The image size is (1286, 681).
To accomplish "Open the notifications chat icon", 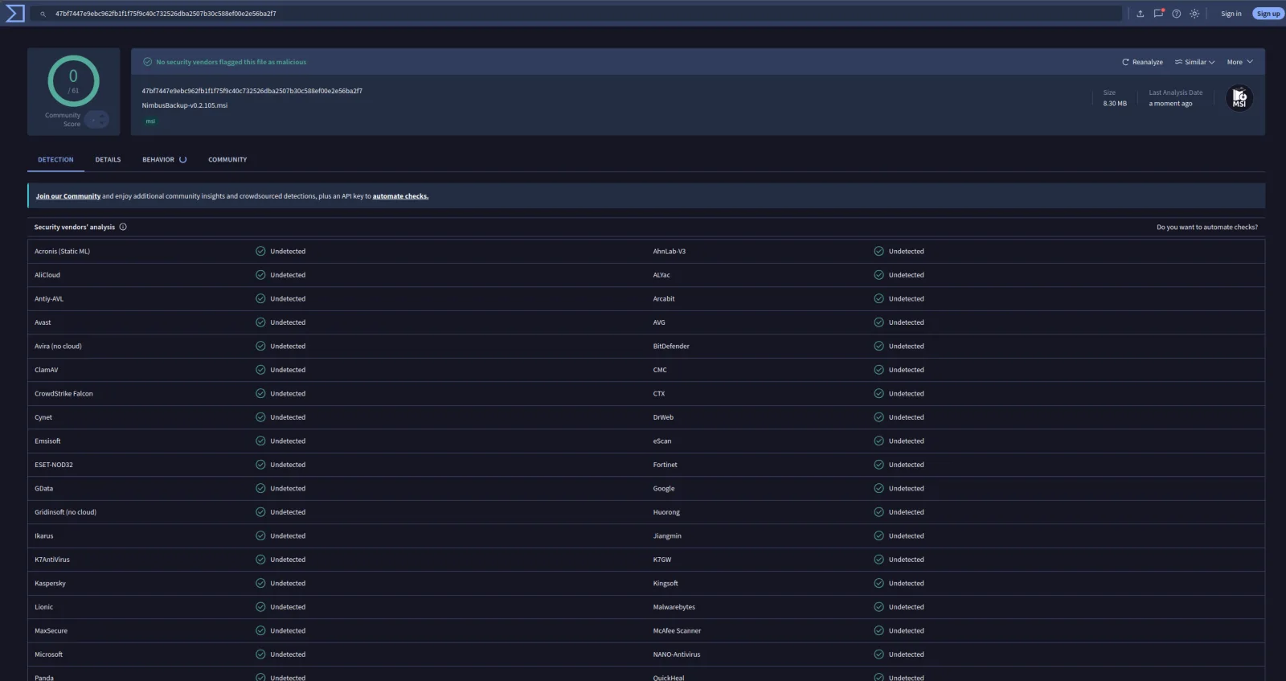I will [1158, 14].
